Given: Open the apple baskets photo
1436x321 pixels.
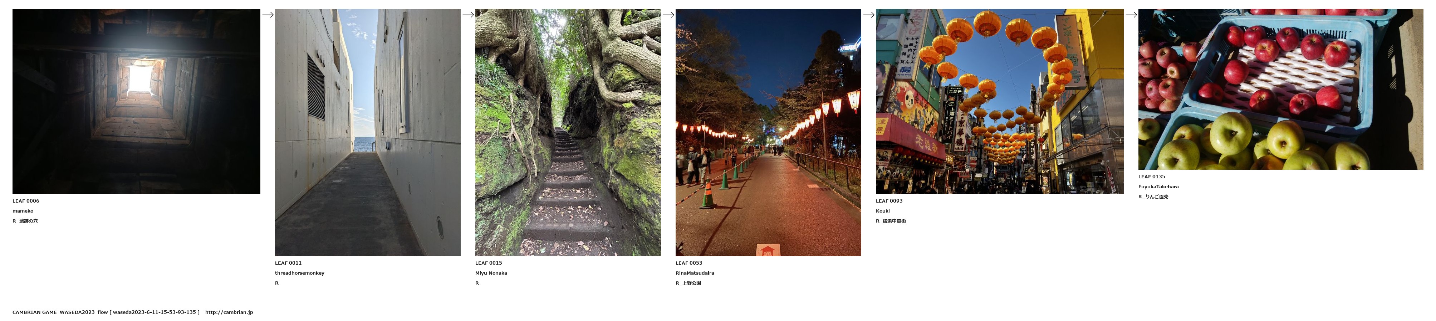Looking at the screenshot, I should pyautogui.click(x=1280, y=89).
